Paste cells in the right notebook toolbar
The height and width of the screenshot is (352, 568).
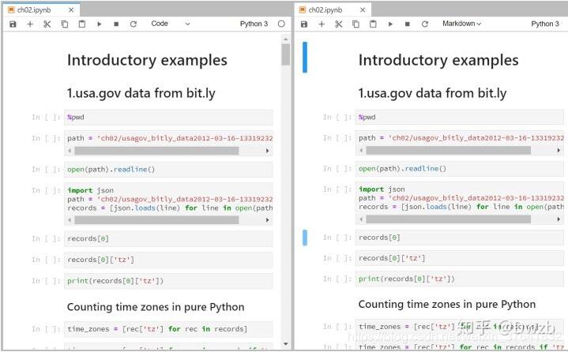tap(373, 24)
